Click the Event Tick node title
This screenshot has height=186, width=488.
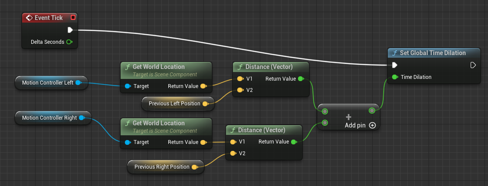[x=48, y=18]
